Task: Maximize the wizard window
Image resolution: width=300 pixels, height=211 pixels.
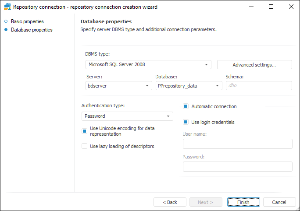Action: pos(271,7)
